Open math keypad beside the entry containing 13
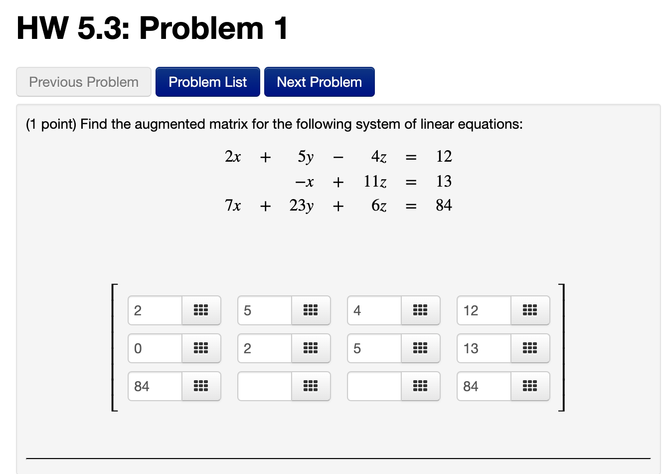Viewport: 663px width, 474px height. tap(530, 348)
